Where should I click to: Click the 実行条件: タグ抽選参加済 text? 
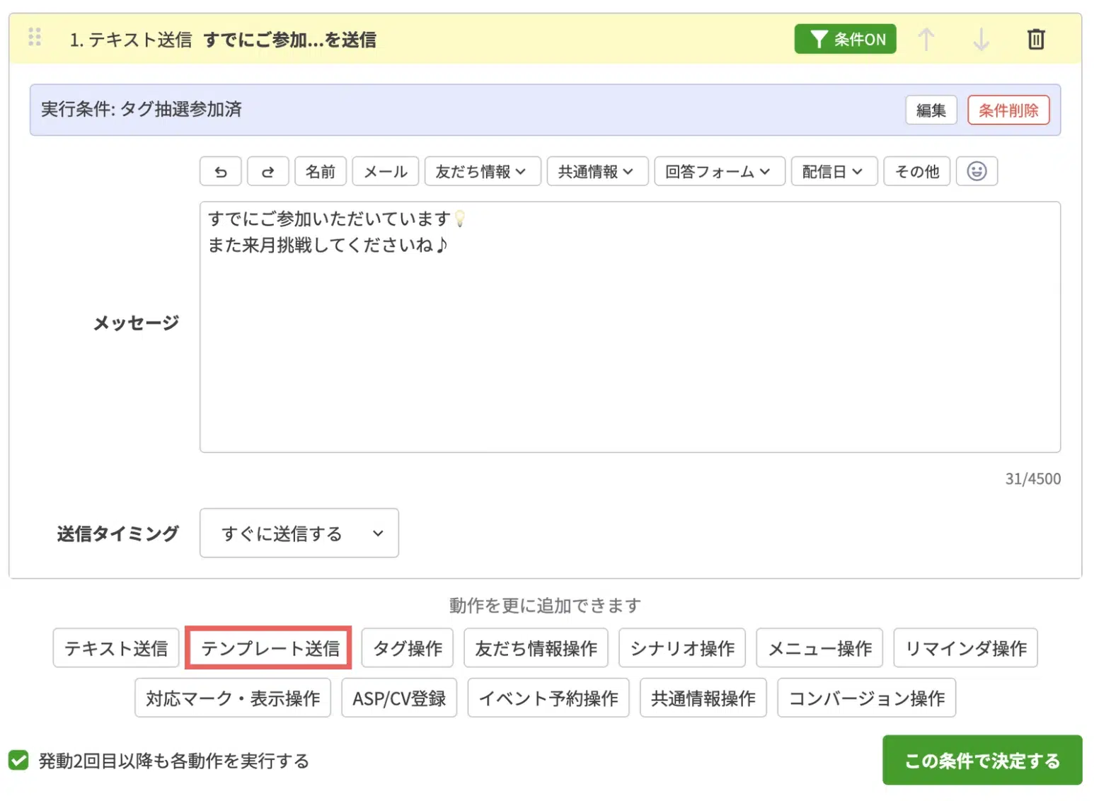tap(142, 110)
